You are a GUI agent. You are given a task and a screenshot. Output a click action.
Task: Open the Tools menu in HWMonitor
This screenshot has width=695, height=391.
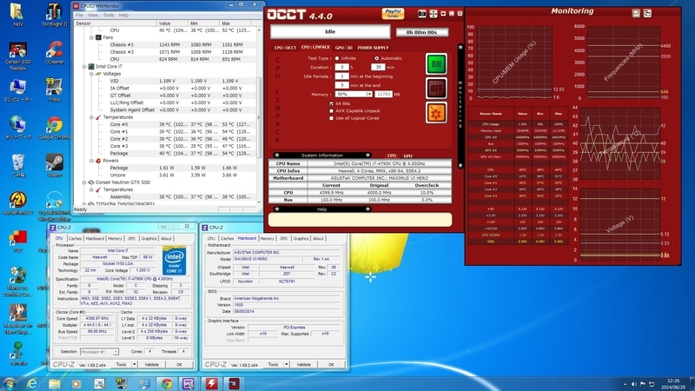[109, 15]
